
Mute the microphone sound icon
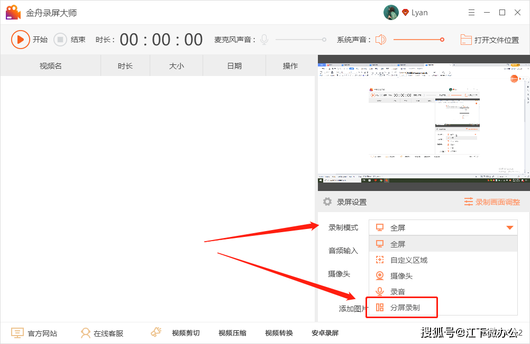[264, 40]
